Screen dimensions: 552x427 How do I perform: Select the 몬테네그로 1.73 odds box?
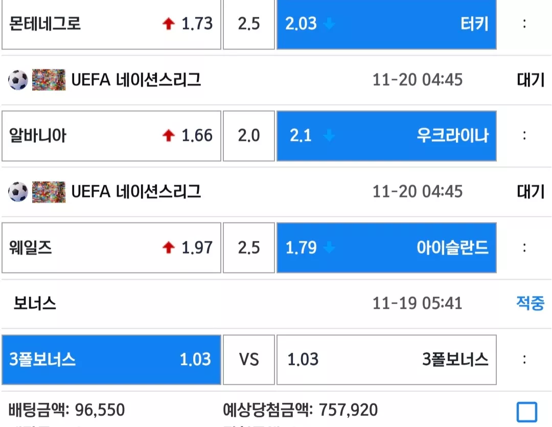[111, 24]
